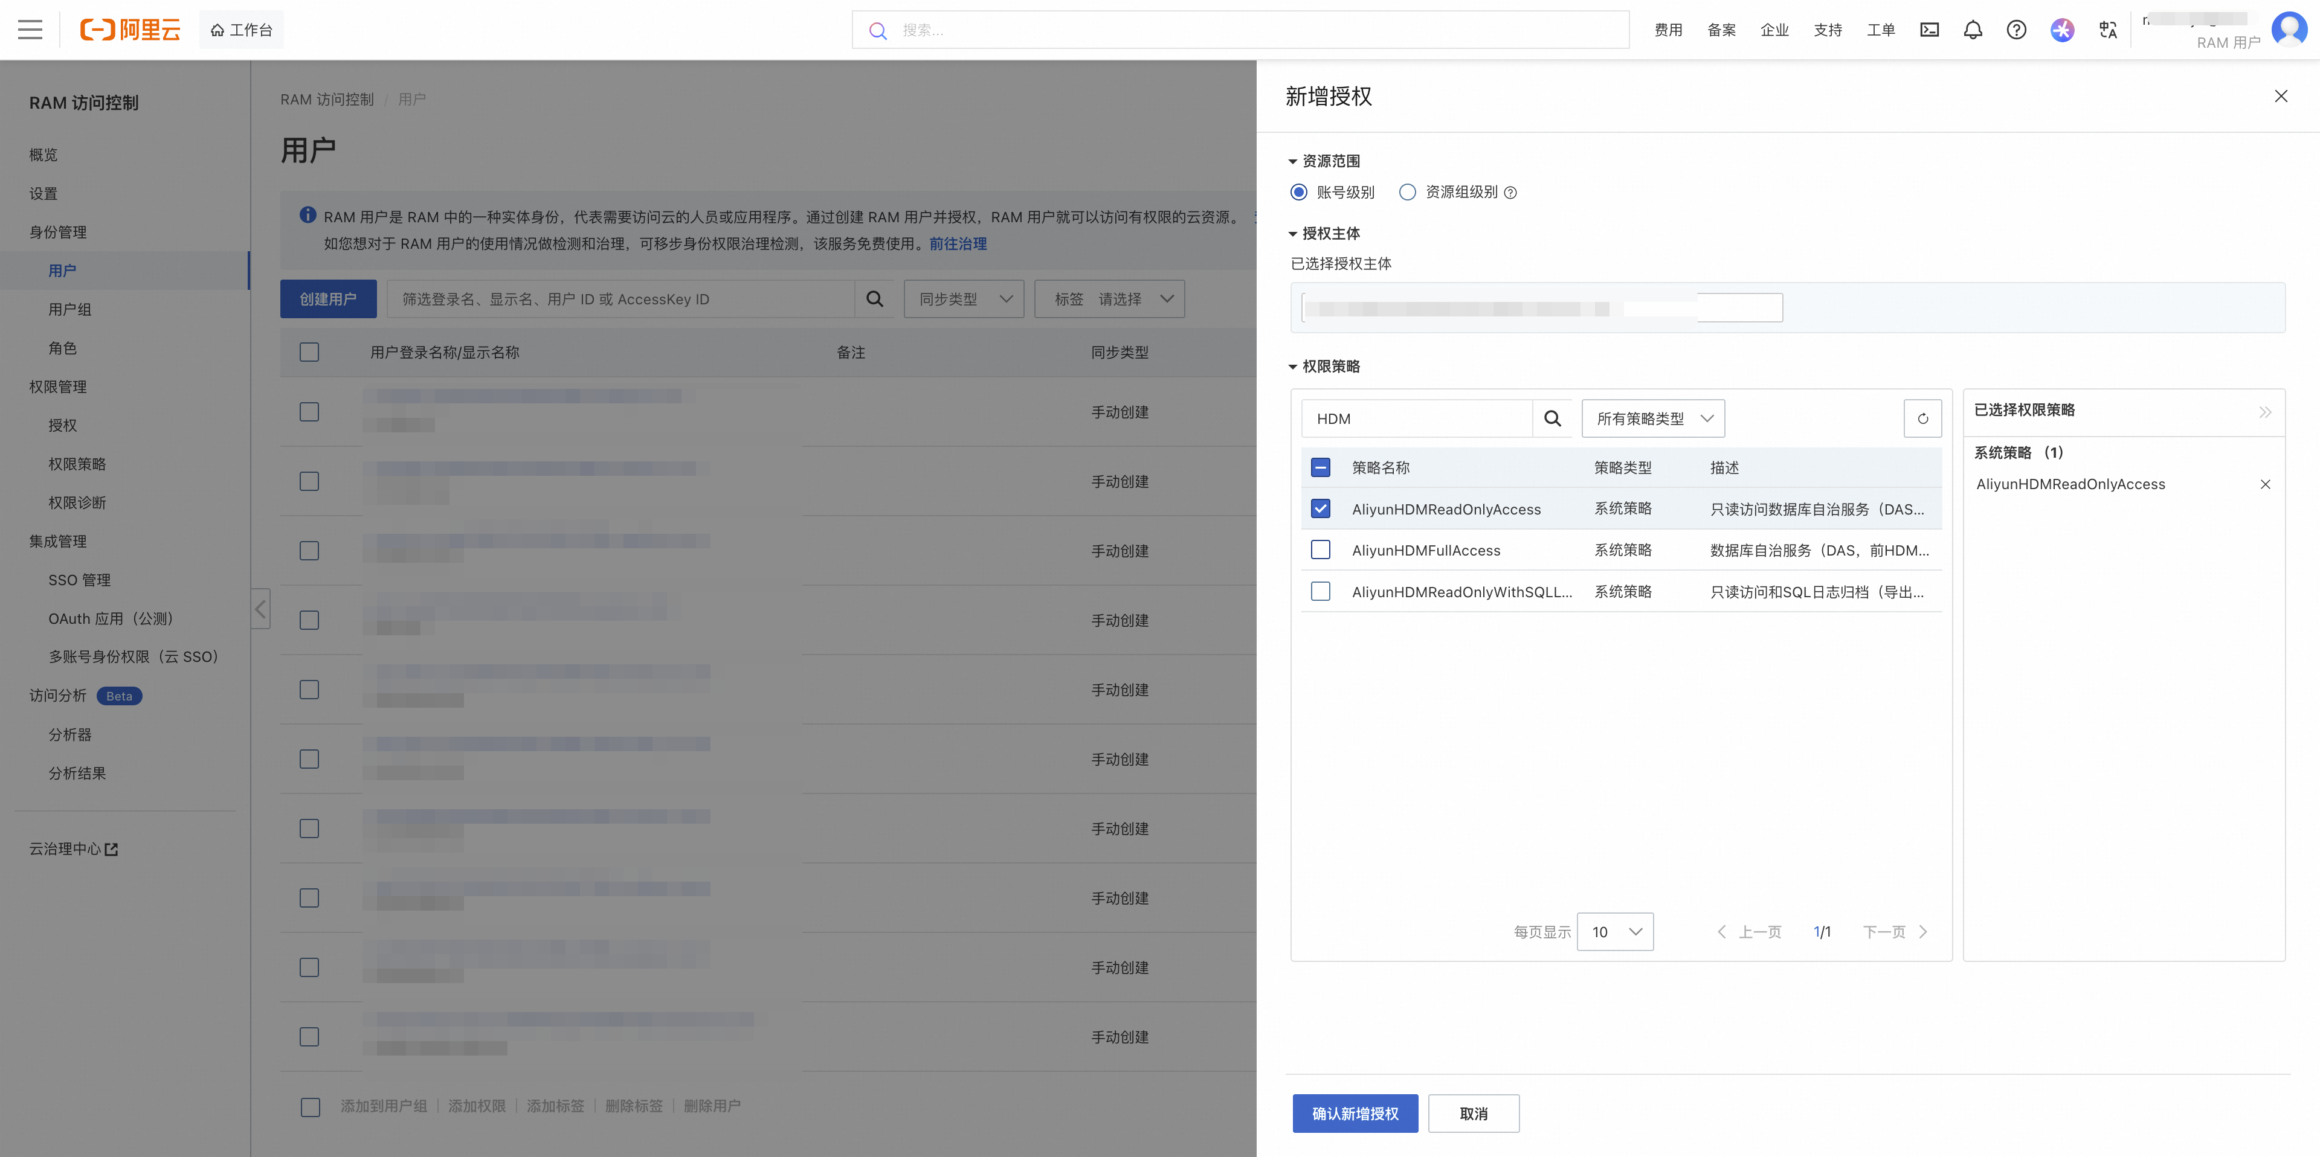The image size is (2320, 1157).
Task: Open the notification bell
Action: [x=1973, y=30]
